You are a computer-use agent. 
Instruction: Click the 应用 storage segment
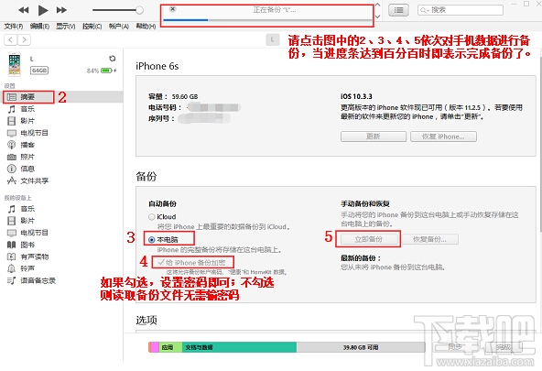click(170, 347)
